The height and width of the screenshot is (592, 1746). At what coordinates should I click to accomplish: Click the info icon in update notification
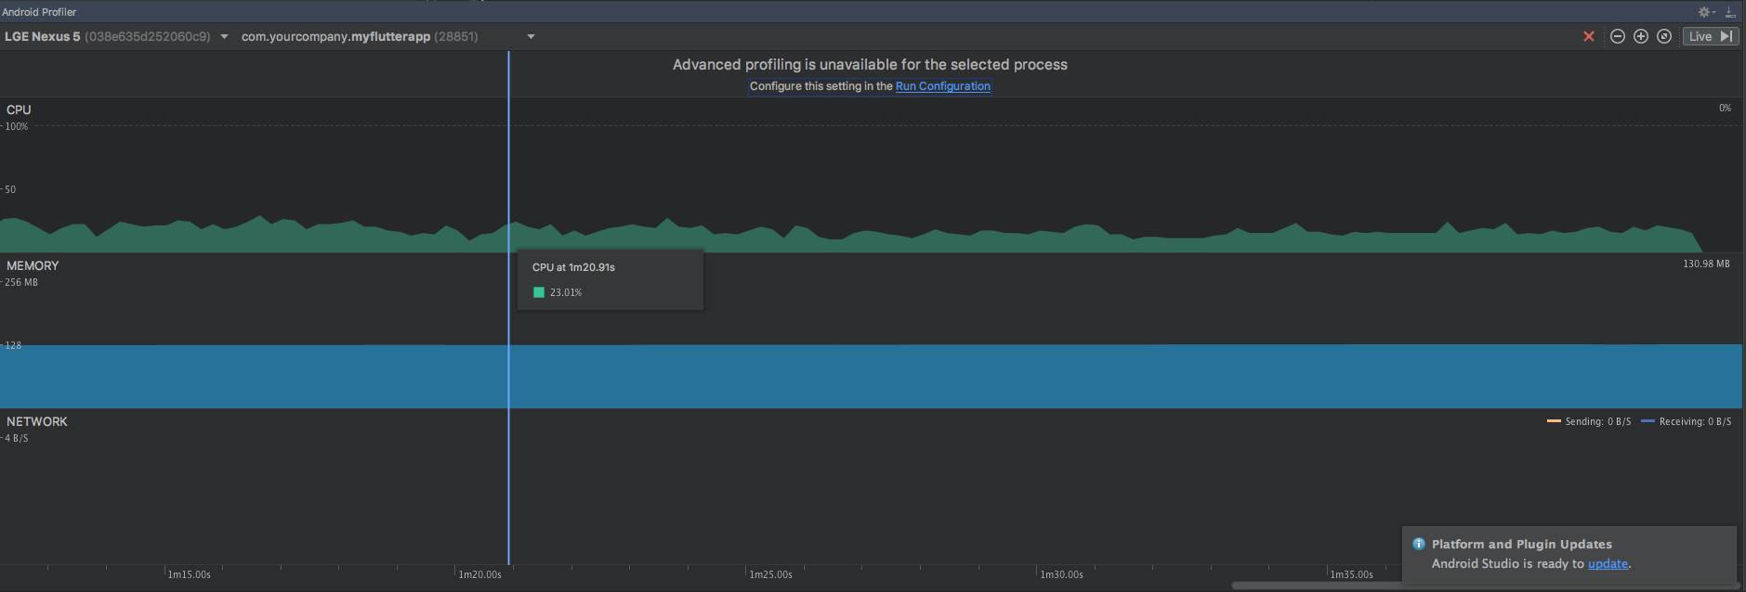coord(1418,545)
